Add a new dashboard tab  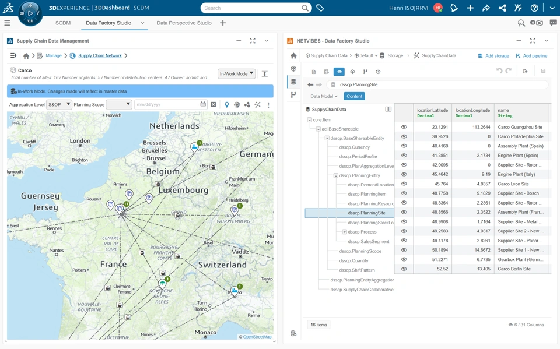point(223,23)
